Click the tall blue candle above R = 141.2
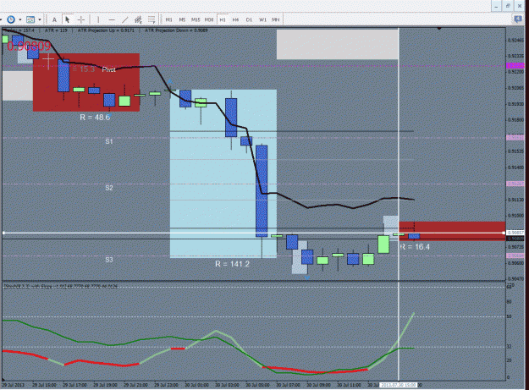 point(262,191)
